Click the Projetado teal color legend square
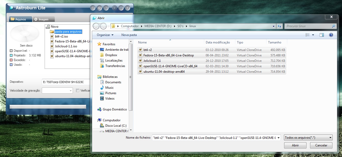Viewport: 342px width, 157px height. (x=11, y=55)
